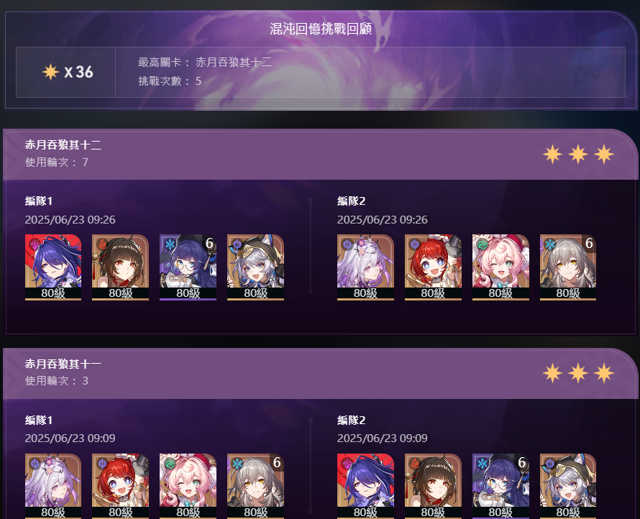This screenshot has width=640, height=519.
Task: Click the star icon beside X 36
Action: (x=50, y=72)
